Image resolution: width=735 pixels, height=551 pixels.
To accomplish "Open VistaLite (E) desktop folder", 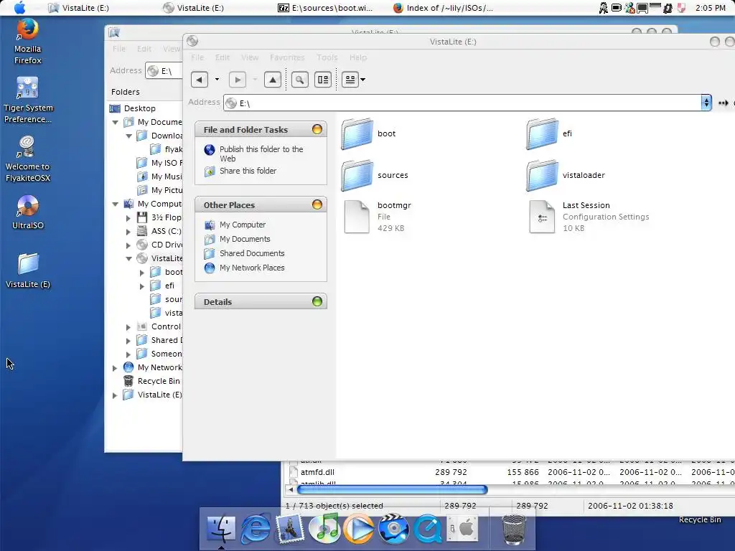I will click(28, 270).
